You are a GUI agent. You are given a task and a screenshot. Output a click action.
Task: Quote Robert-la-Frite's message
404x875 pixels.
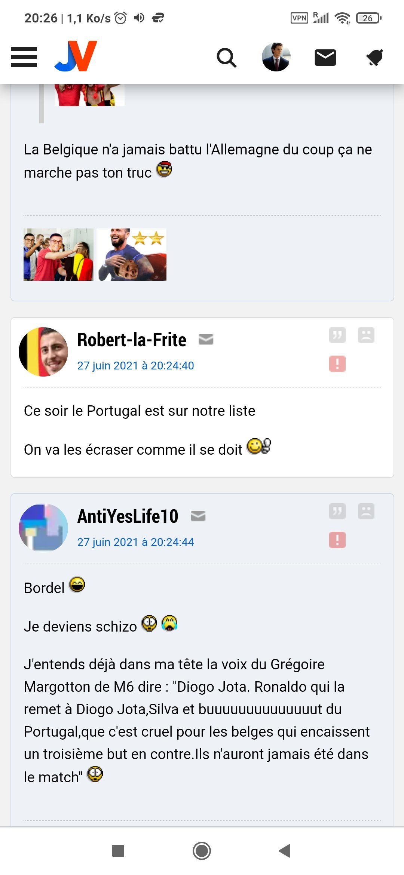coord(337,335)
